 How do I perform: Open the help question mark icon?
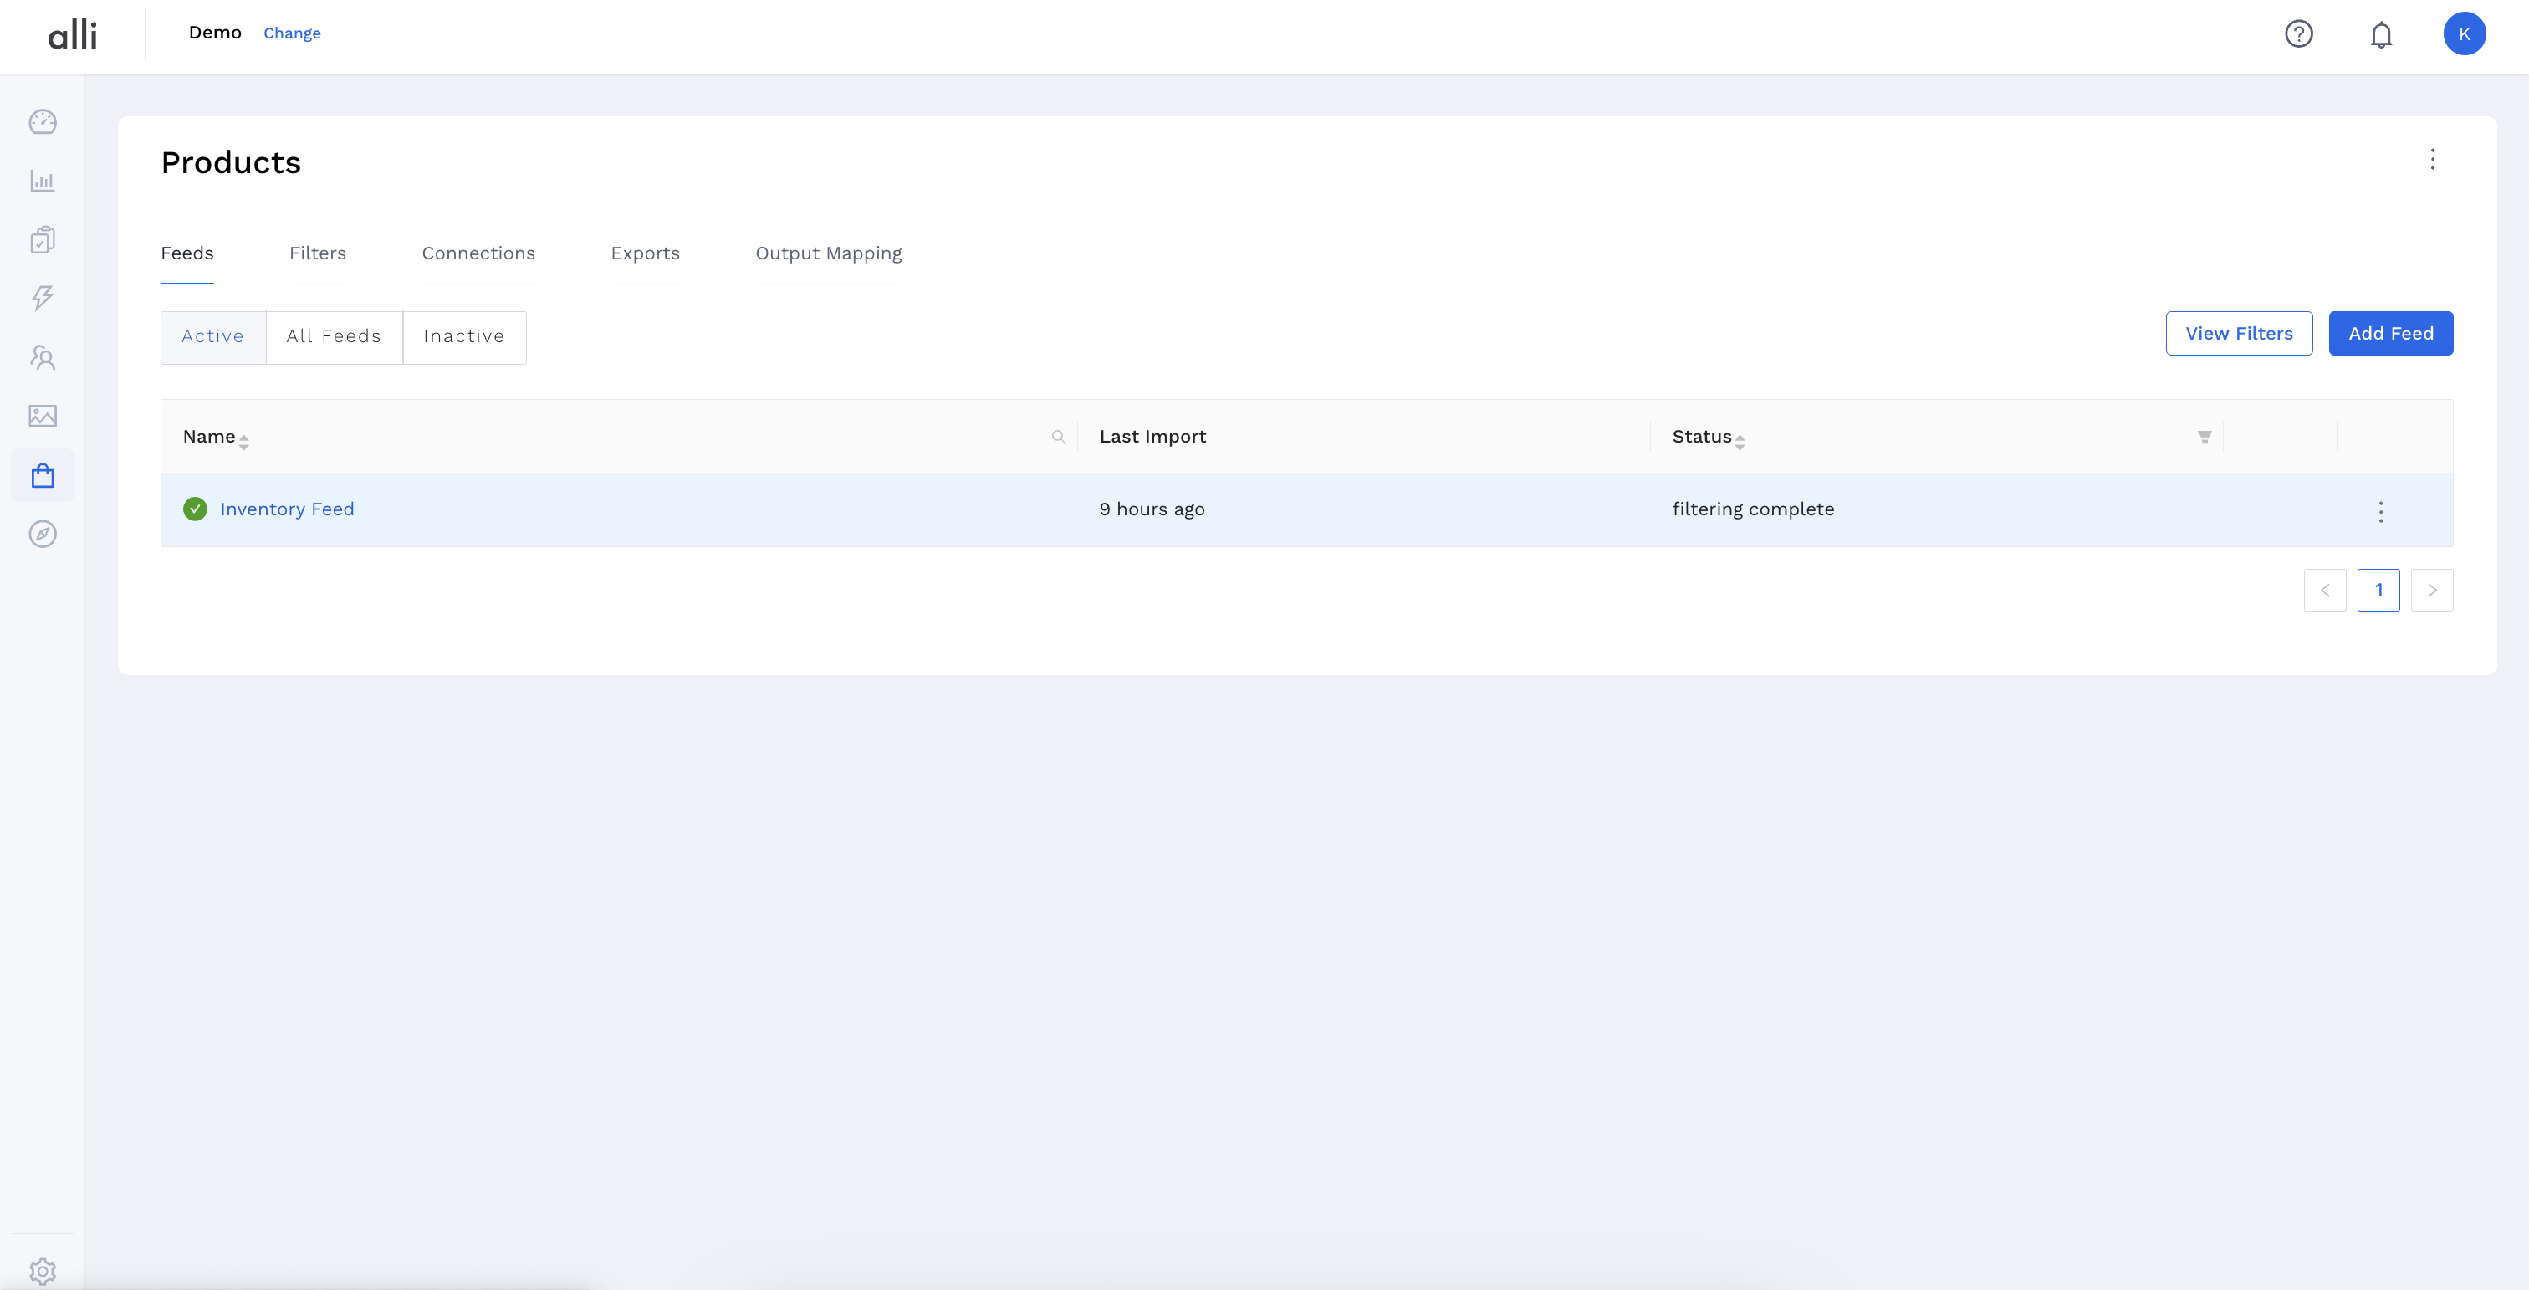pos(2298,34)
